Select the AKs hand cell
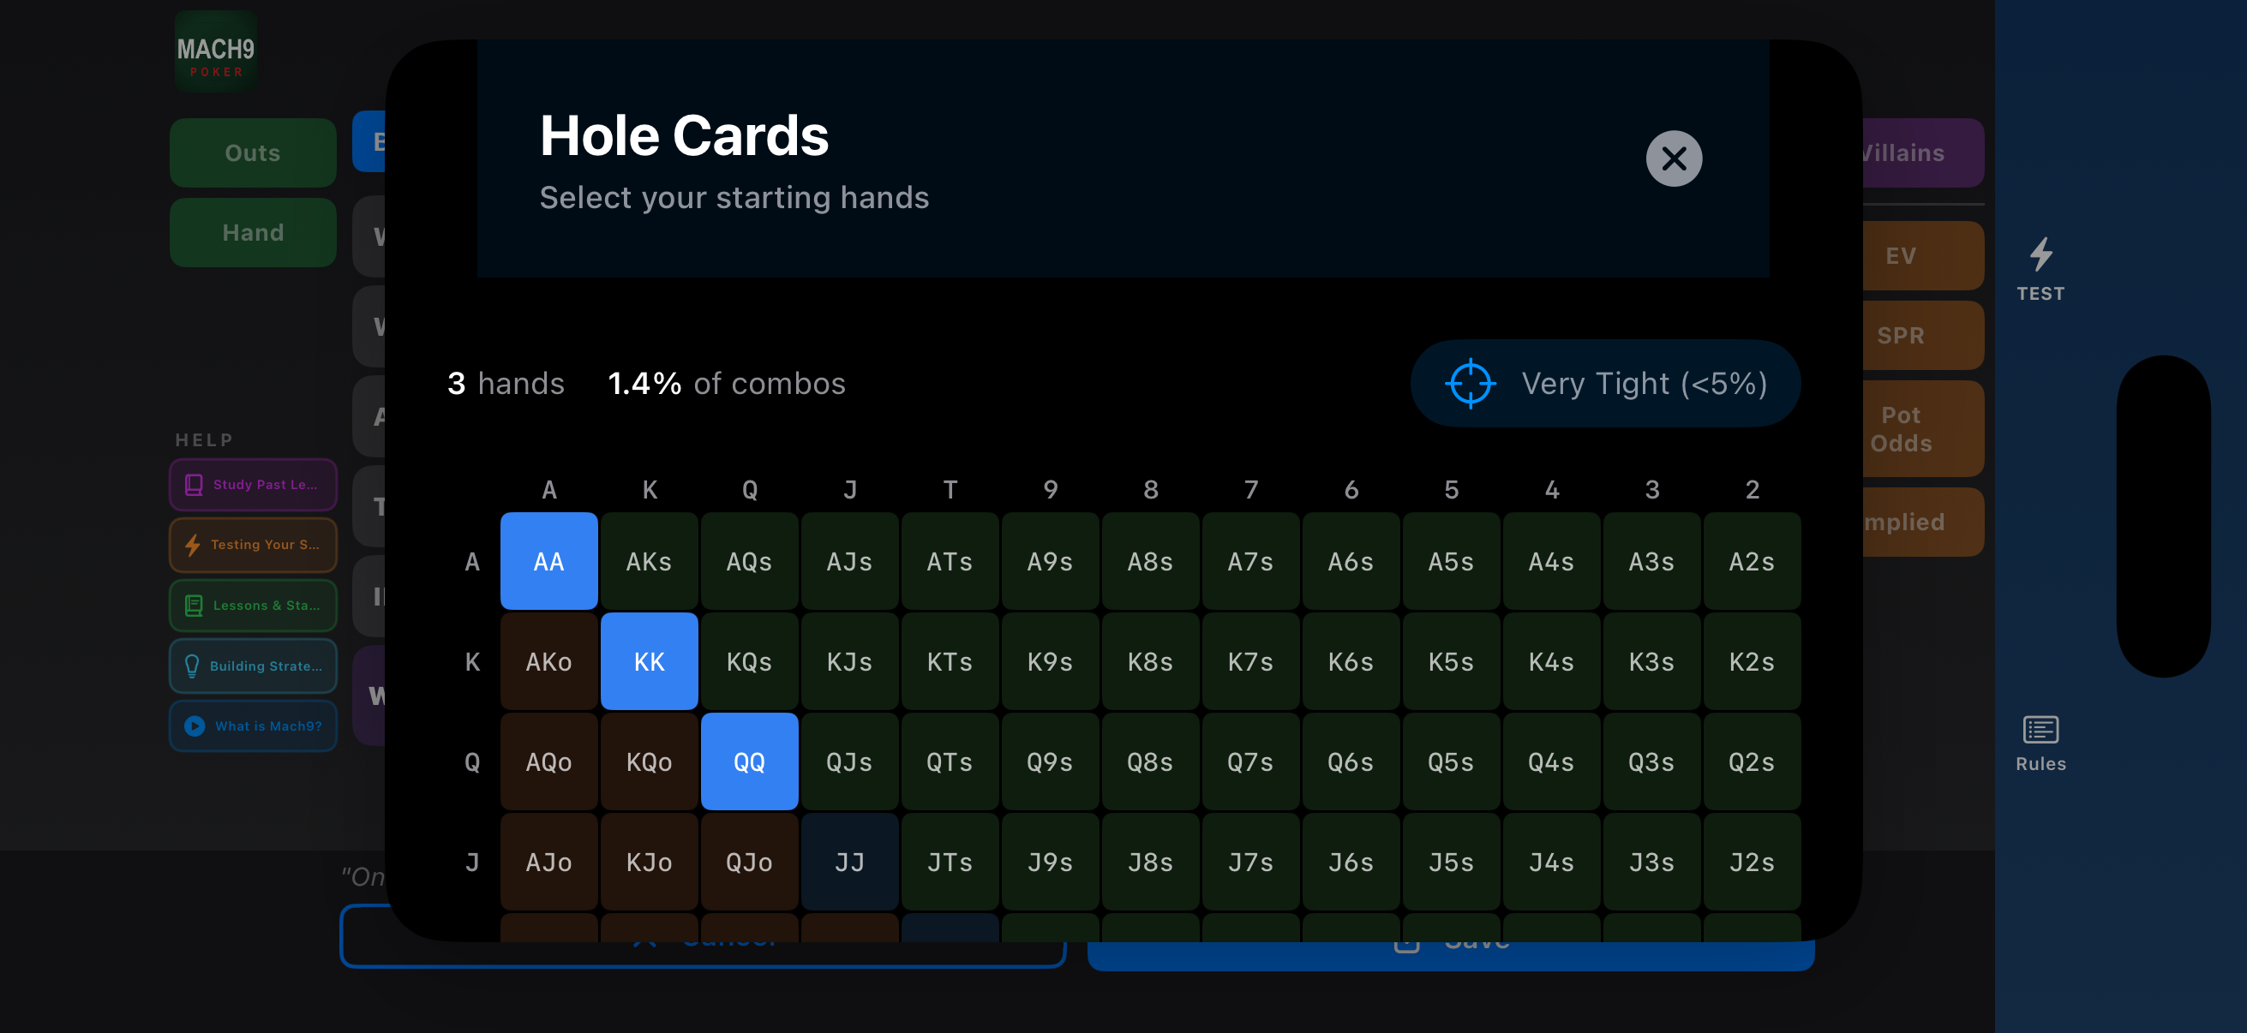This screenshot has height=1033, width=2247. tap(649, 561)
